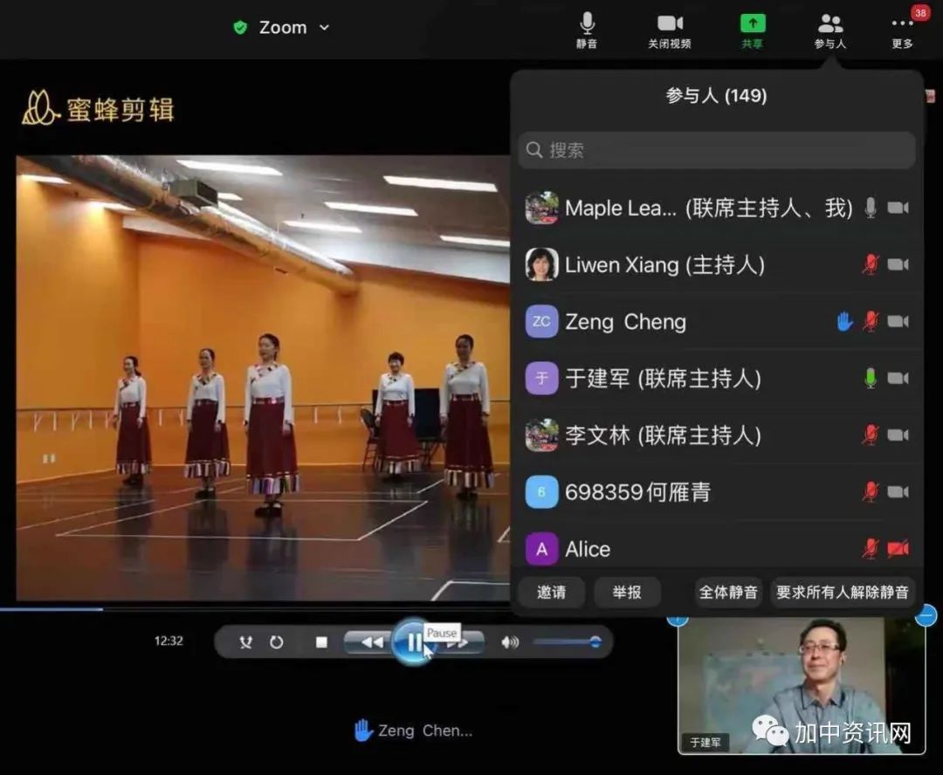943x775 pixels.
Task: Adjust the media player volume slider
Action: (566, 642)
